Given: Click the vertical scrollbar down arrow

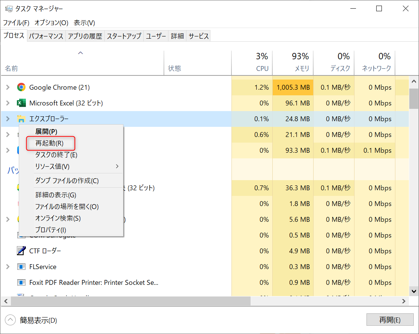Looking at the screenshot, I should pos(414,290).
